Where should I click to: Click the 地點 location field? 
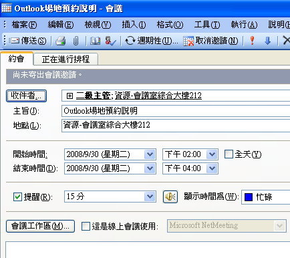pos(176,125)
